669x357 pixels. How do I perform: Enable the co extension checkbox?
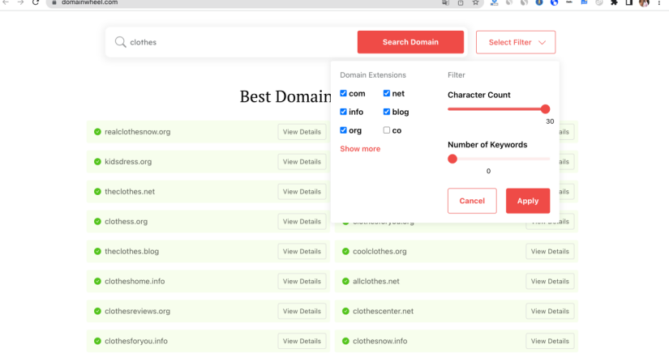point(387,130)
